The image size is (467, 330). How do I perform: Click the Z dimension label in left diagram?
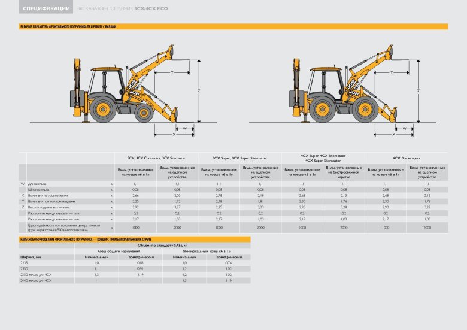click(198, 91)
